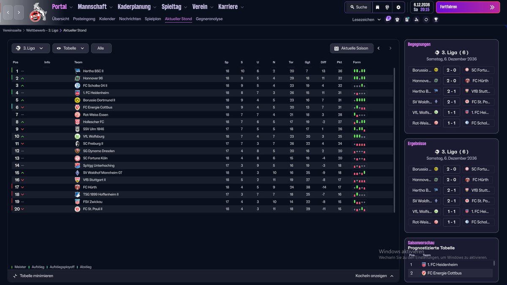
Task: Sort table by the Pkt column header
Action: (x=339, y=62)
